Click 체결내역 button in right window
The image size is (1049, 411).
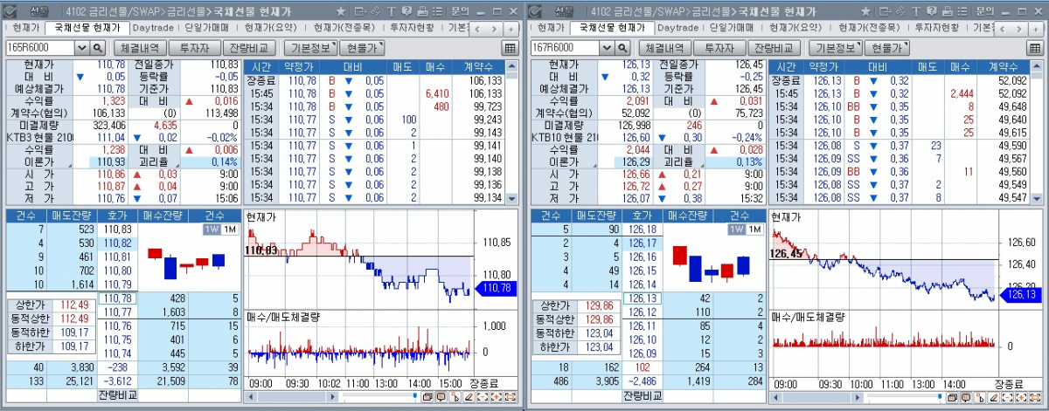pos(663,48)
